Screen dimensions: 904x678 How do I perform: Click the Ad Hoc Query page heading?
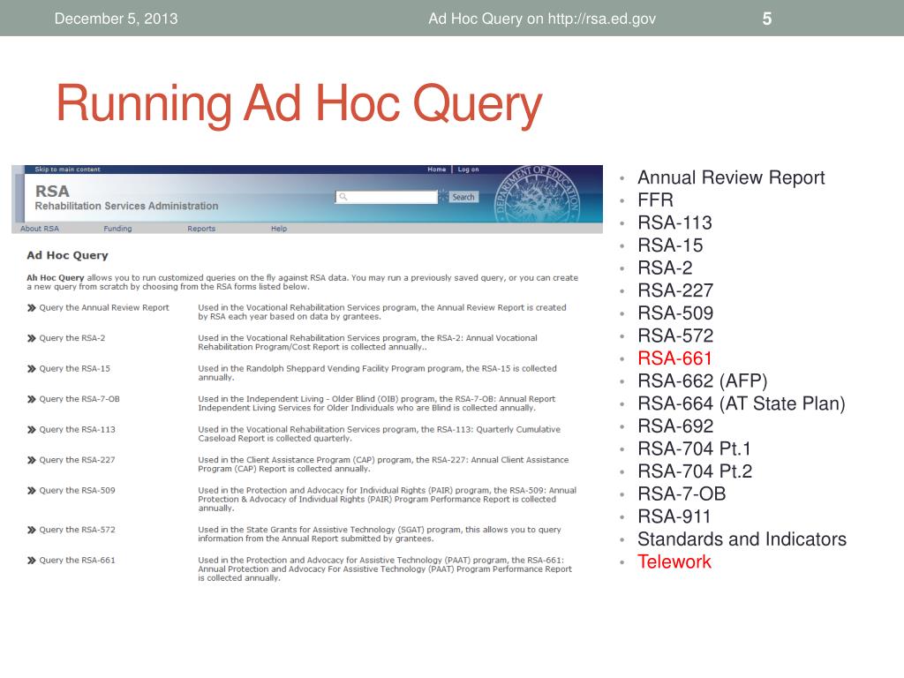pos(67,255)
